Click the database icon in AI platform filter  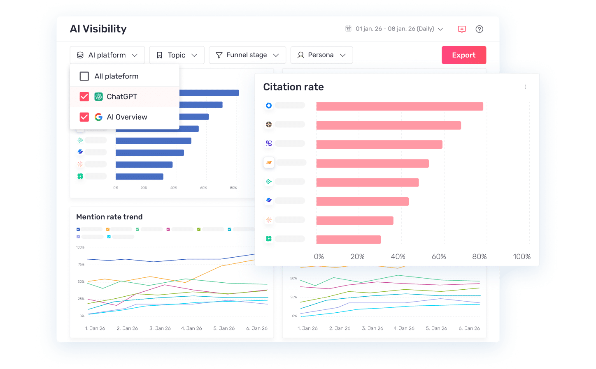[80, 55]
